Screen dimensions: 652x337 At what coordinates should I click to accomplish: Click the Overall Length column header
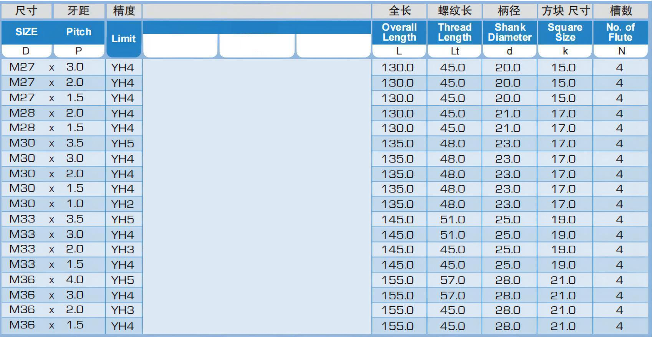tap(399, 32)
